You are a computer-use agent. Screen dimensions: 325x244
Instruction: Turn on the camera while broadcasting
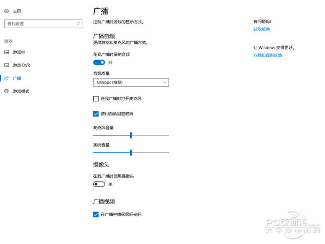coord(99,184)
